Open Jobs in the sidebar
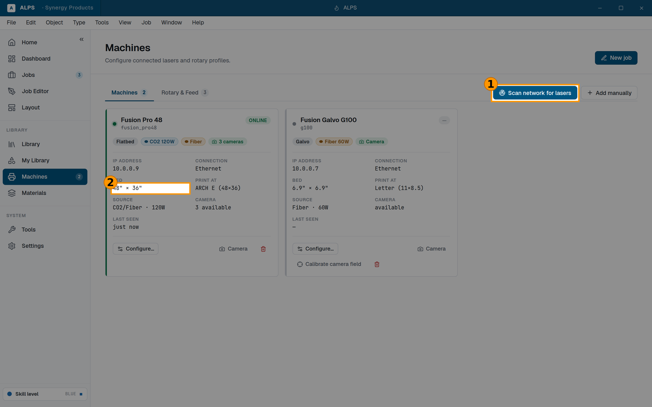 45,75
